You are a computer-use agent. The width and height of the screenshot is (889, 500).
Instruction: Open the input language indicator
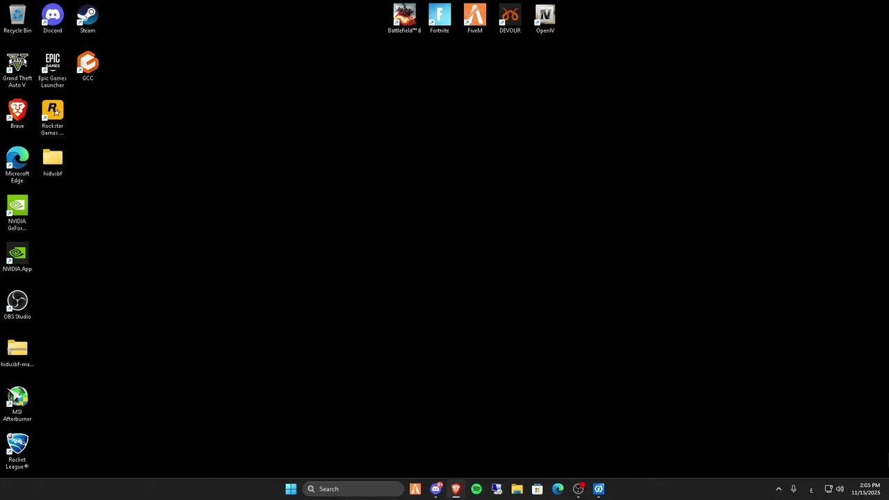click(811, 489)
